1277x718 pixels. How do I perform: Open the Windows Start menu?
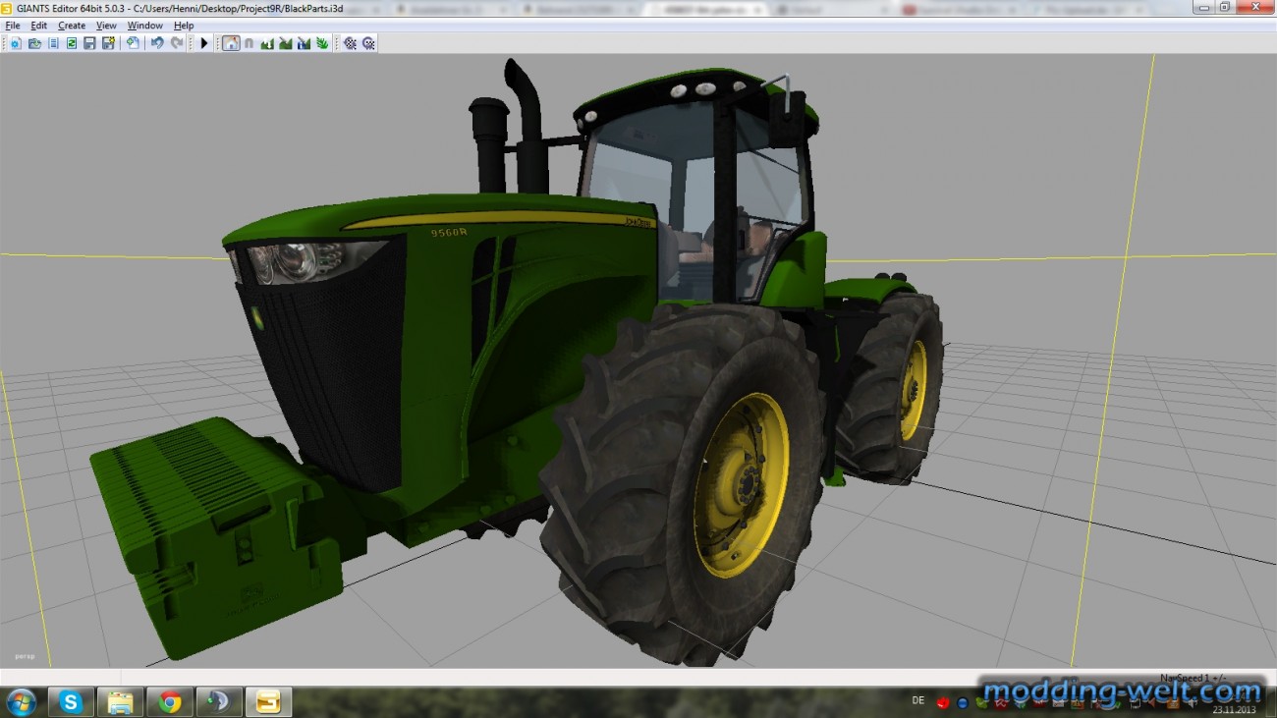(x=21, y=701)
